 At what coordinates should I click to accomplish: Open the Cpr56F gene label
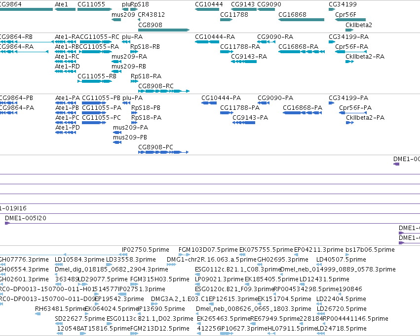[x=346, y=14]
